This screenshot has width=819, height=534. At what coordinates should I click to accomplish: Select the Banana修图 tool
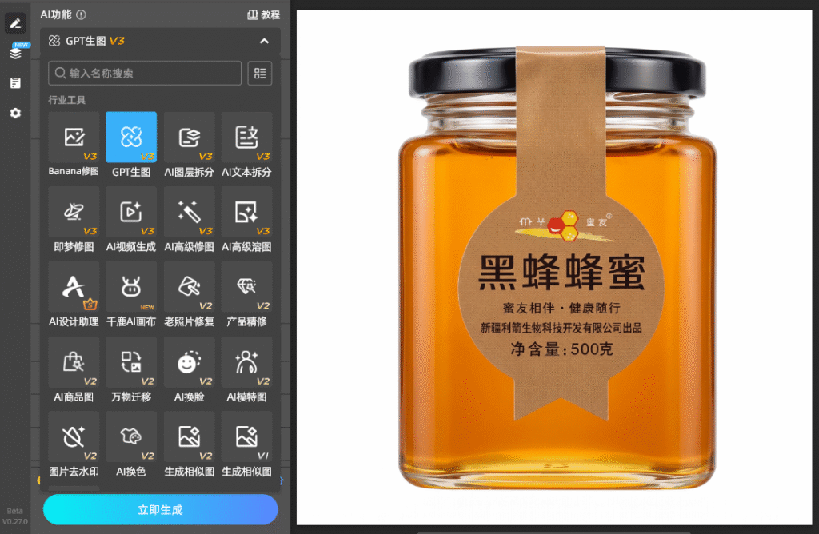(74, 137)
